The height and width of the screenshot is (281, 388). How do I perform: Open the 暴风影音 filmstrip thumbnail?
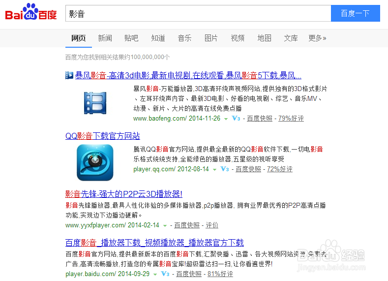95,103
